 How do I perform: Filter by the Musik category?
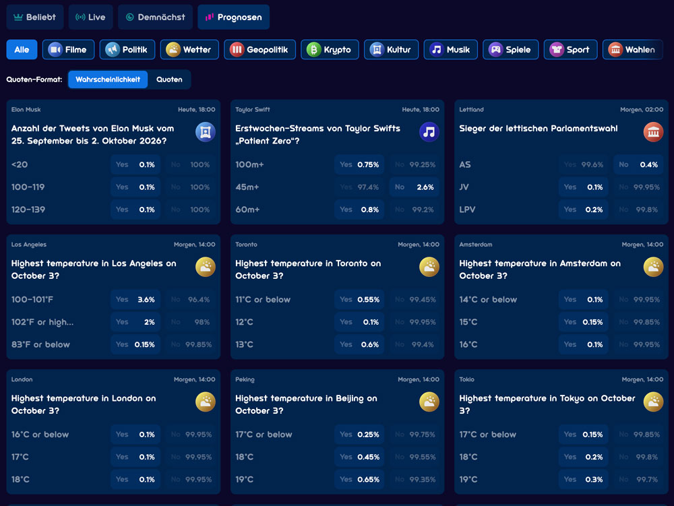pos(450,49)
